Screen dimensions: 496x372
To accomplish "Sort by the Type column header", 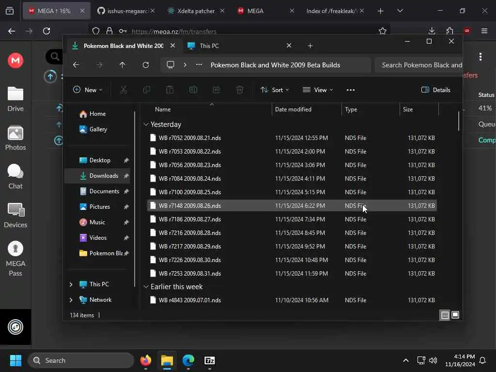I will click(351, 109).
